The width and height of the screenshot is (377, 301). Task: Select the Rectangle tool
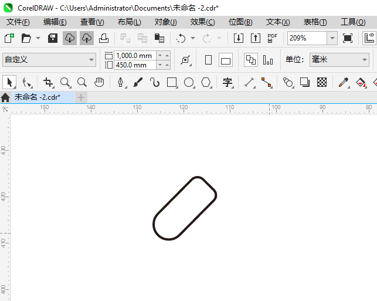click(x=172, y=82)
